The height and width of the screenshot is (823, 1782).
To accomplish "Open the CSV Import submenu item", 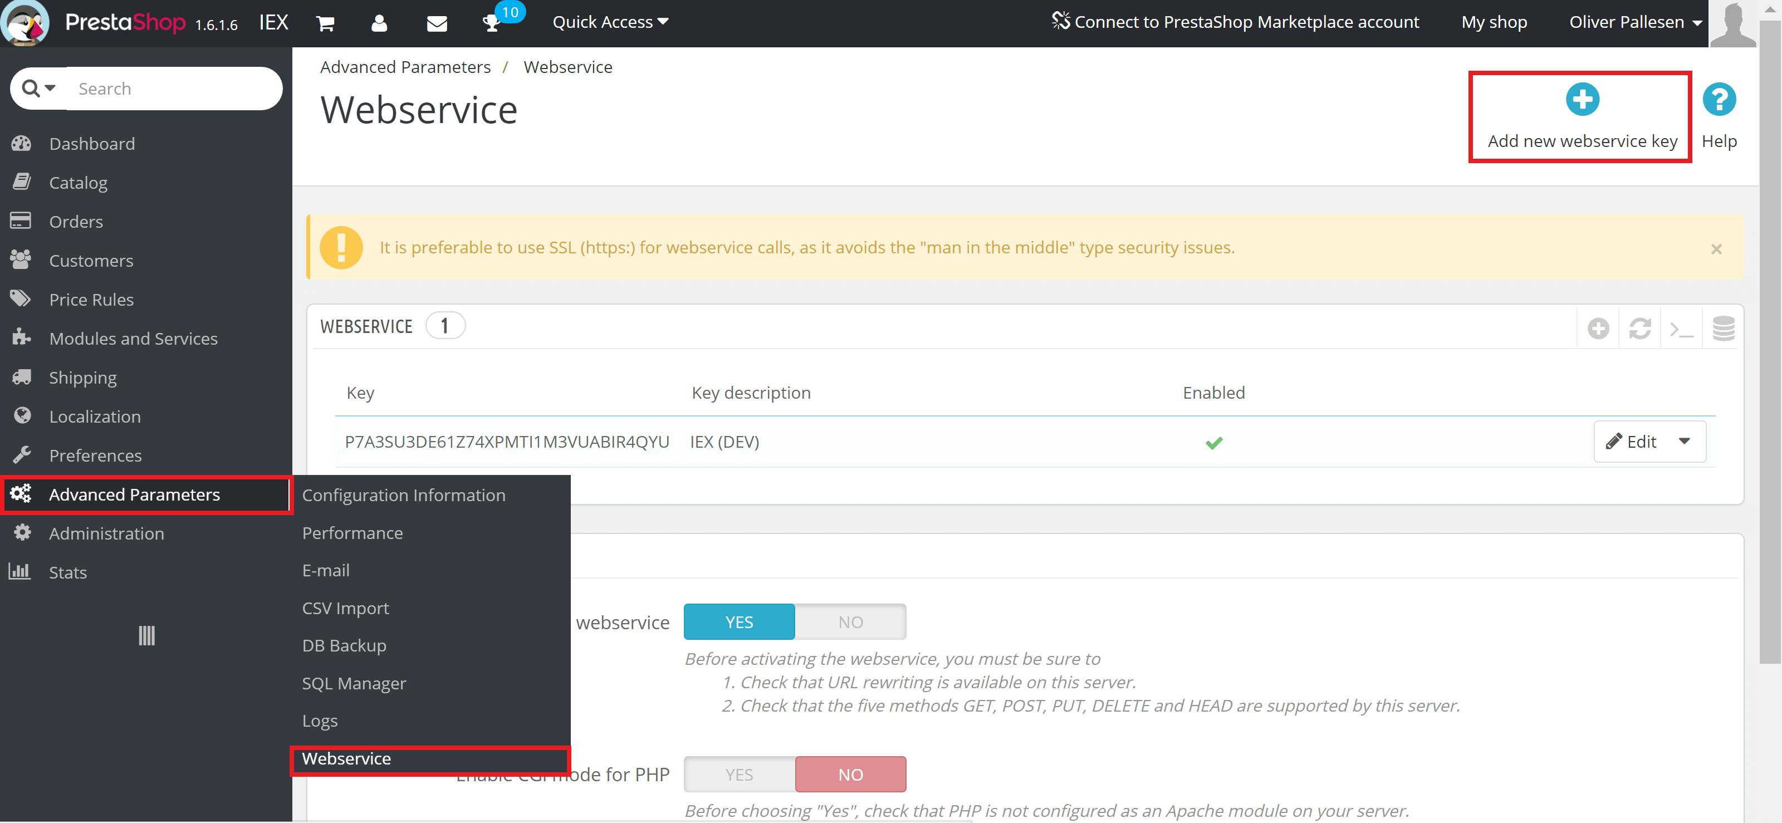I will pyautogui.click(x=345, y=608).
